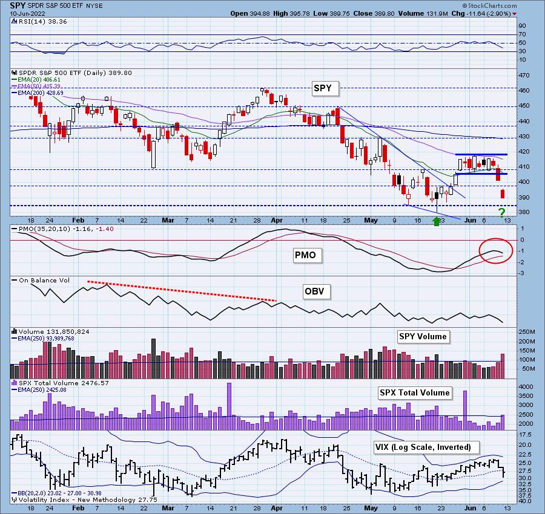Screen dimensions: 545x514
Task: Click the 90 RSI axis label
Action: coord(522,26)
